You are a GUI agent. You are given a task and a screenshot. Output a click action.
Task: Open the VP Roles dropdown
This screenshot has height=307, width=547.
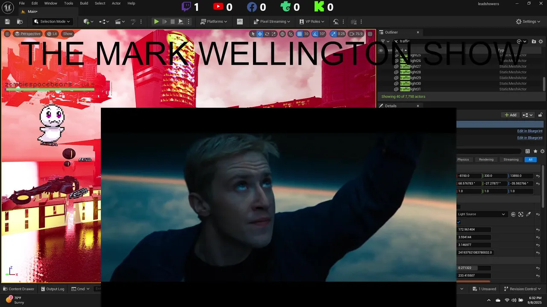pyautogui.click(x=312, y=21)
